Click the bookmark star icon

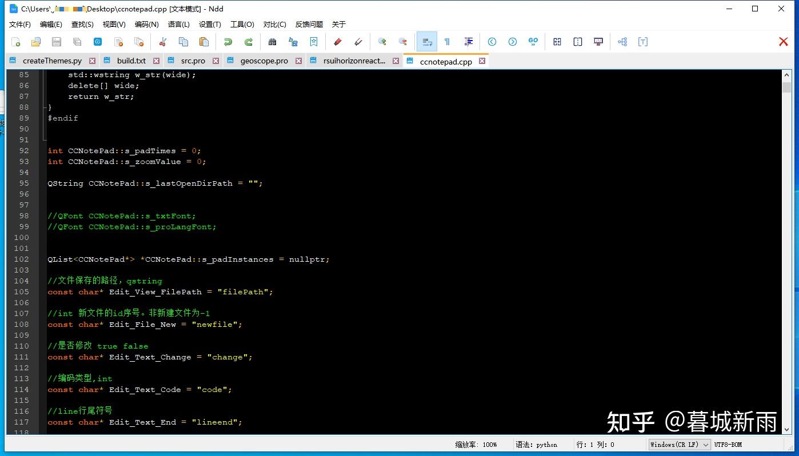(x=314, y=42)
